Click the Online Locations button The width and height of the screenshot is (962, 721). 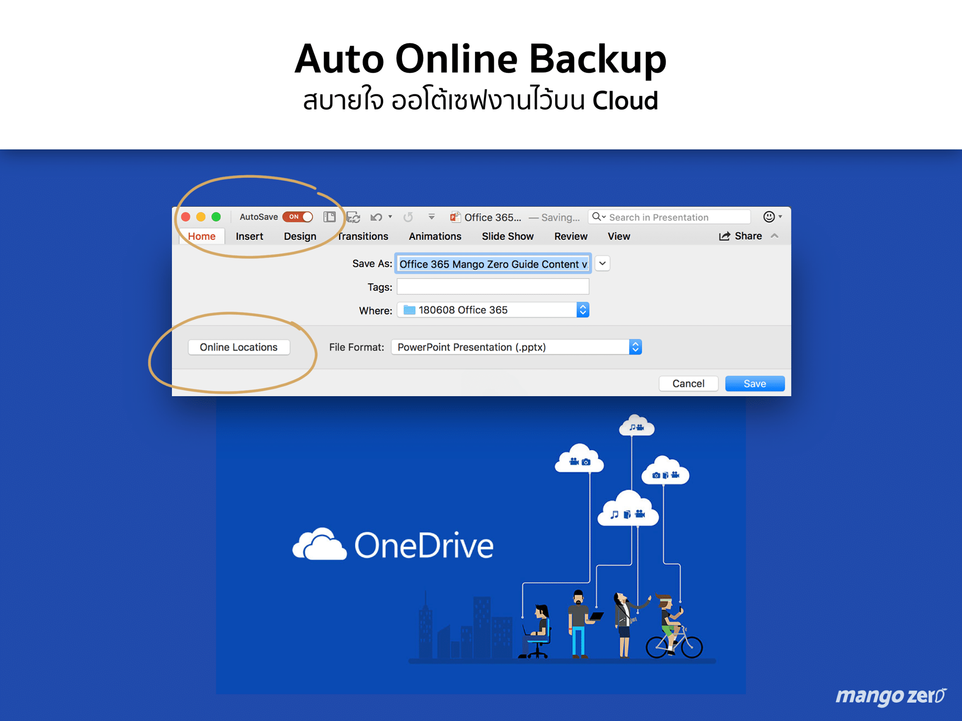239,347
